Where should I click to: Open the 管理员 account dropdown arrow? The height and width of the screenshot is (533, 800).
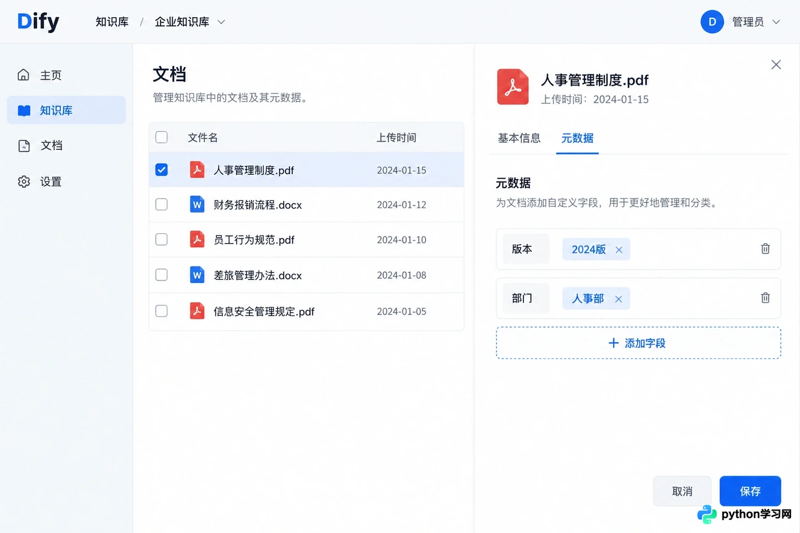[776, 22]
